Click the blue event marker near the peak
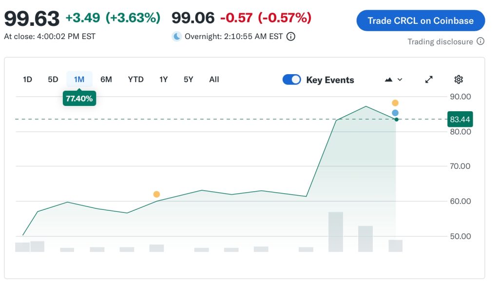 (396, 113)
